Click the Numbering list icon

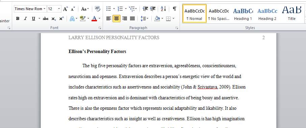[x=120, y=9]
